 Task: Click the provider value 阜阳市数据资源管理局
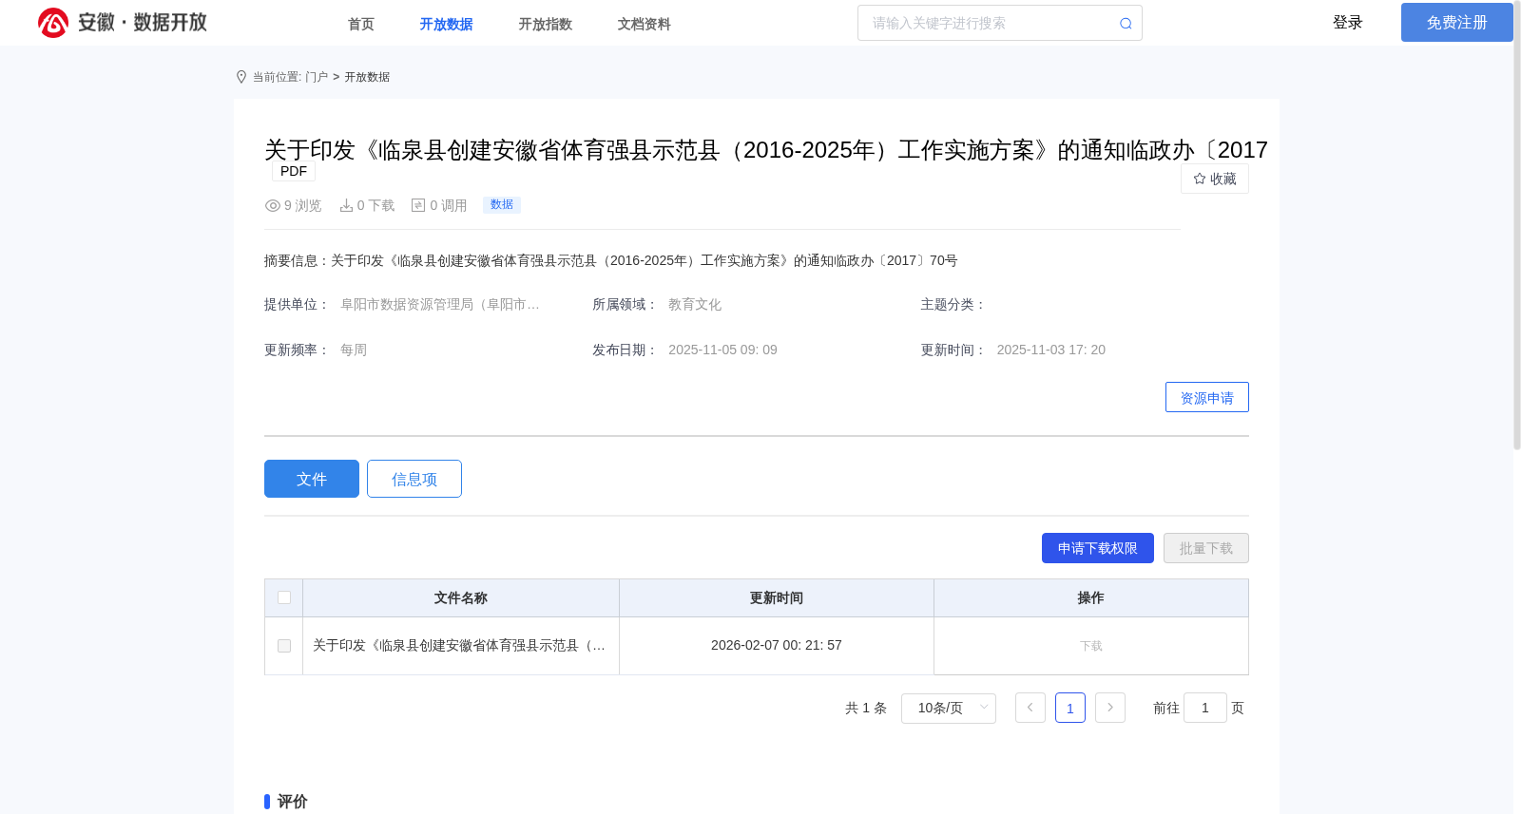point(440,304)
